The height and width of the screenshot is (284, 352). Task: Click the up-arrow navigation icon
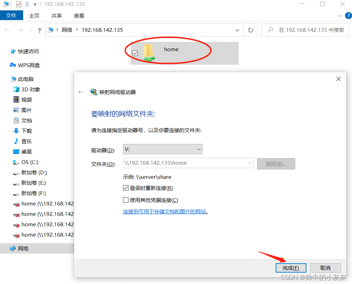pyautogui.click(x=39, y=30)
